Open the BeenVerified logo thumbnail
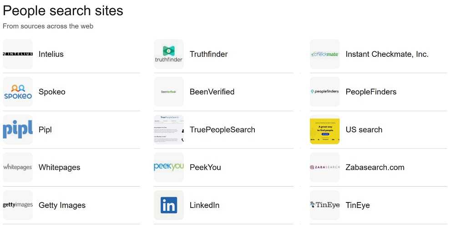This screenshot has height=227, width=455. click(x=169, y=92)
